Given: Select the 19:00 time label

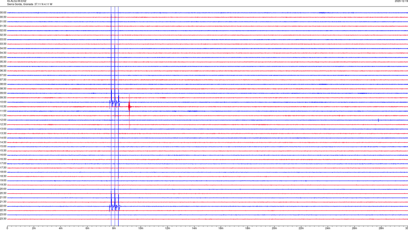Looking at the screenshot, I should [x=3, y=181].
